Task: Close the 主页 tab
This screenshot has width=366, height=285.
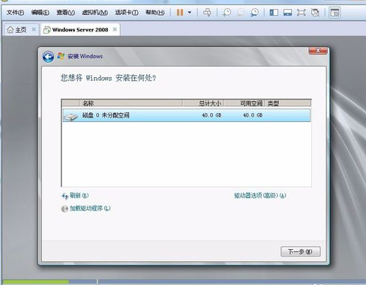Action: (34, 29)
